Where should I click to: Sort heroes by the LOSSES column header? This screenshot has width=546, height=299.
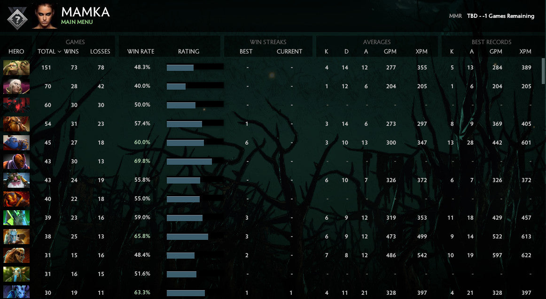(100, 52)
